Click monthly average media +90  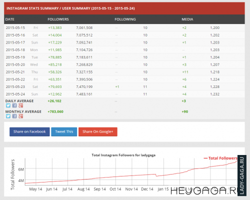tap(185, 111)
